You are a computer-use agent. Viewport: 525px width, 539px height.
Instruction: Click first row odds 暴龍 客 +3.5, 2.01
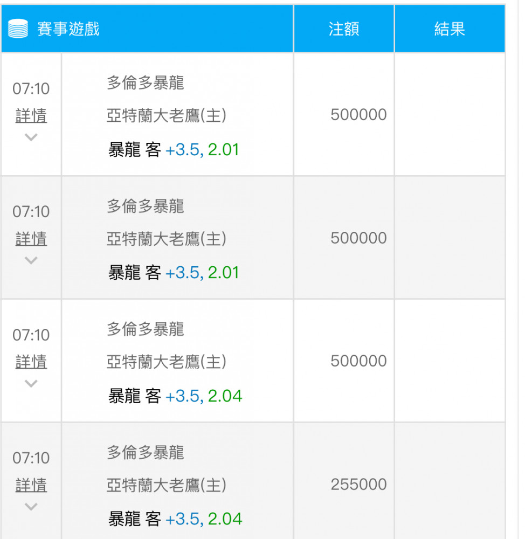[174, 149]
